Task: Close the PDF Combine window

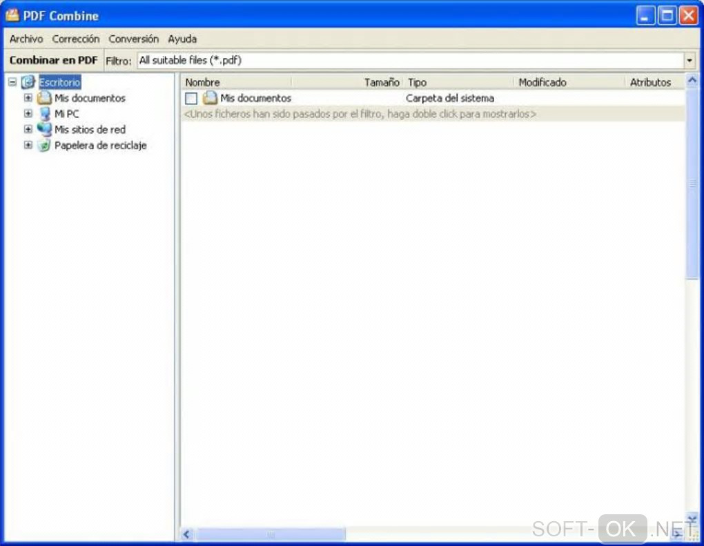Action: [x=688, y=16]
